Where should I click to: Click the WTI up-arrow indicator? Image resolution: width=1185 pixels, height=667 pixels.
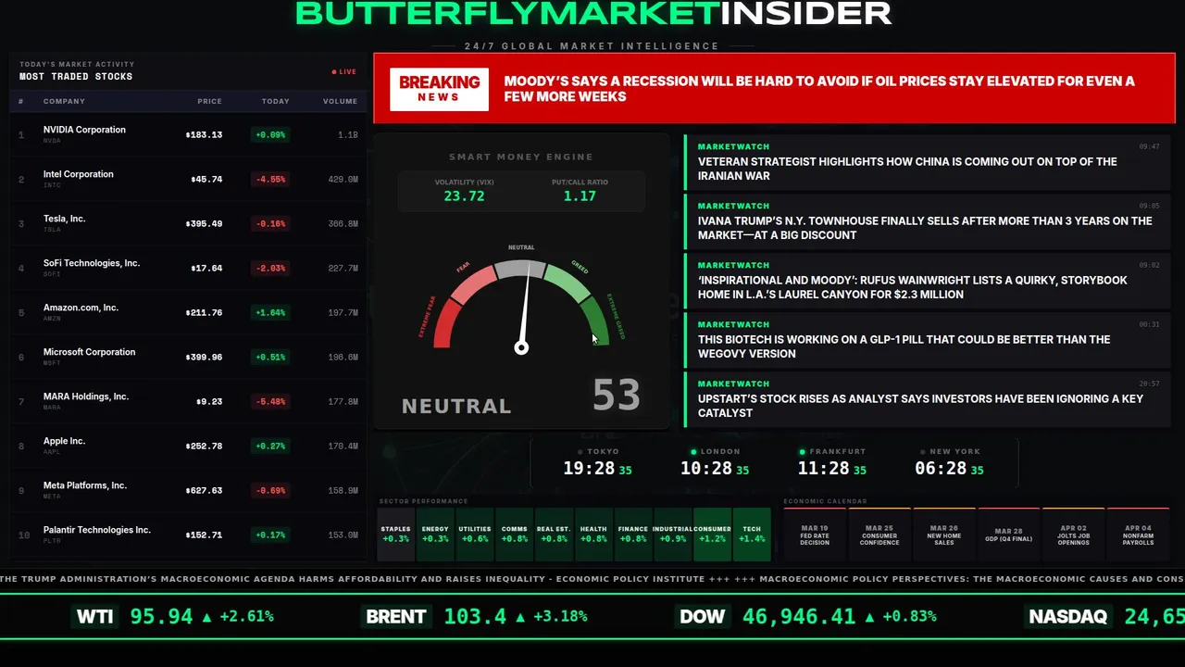point(206,616)
